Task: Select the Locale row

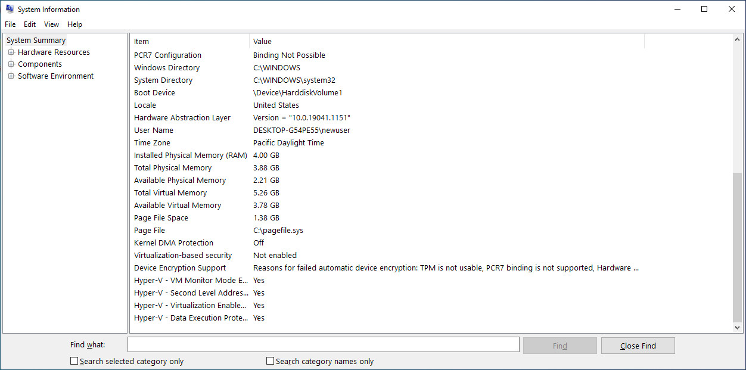Action: click(x=387, y=105)
